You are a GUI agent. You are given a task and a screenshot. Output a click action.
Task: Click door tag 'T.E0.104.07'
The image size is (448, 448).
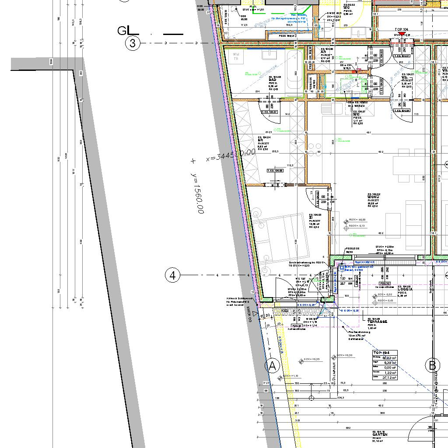(269, 112)
